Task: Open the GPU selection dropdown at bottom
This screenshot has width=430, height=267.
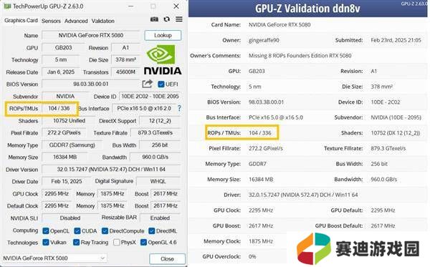Action: pyautogui.click(x=54, y=258)
